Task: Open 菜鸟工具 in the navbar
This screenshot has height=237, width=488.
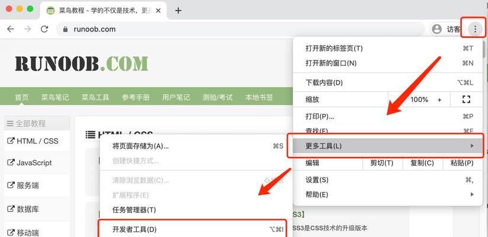Action: [95, 98]
